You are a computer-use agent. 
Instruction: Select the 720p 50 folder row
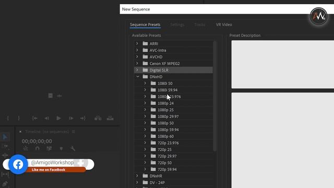pyautogui.click(x=173, y=162)
